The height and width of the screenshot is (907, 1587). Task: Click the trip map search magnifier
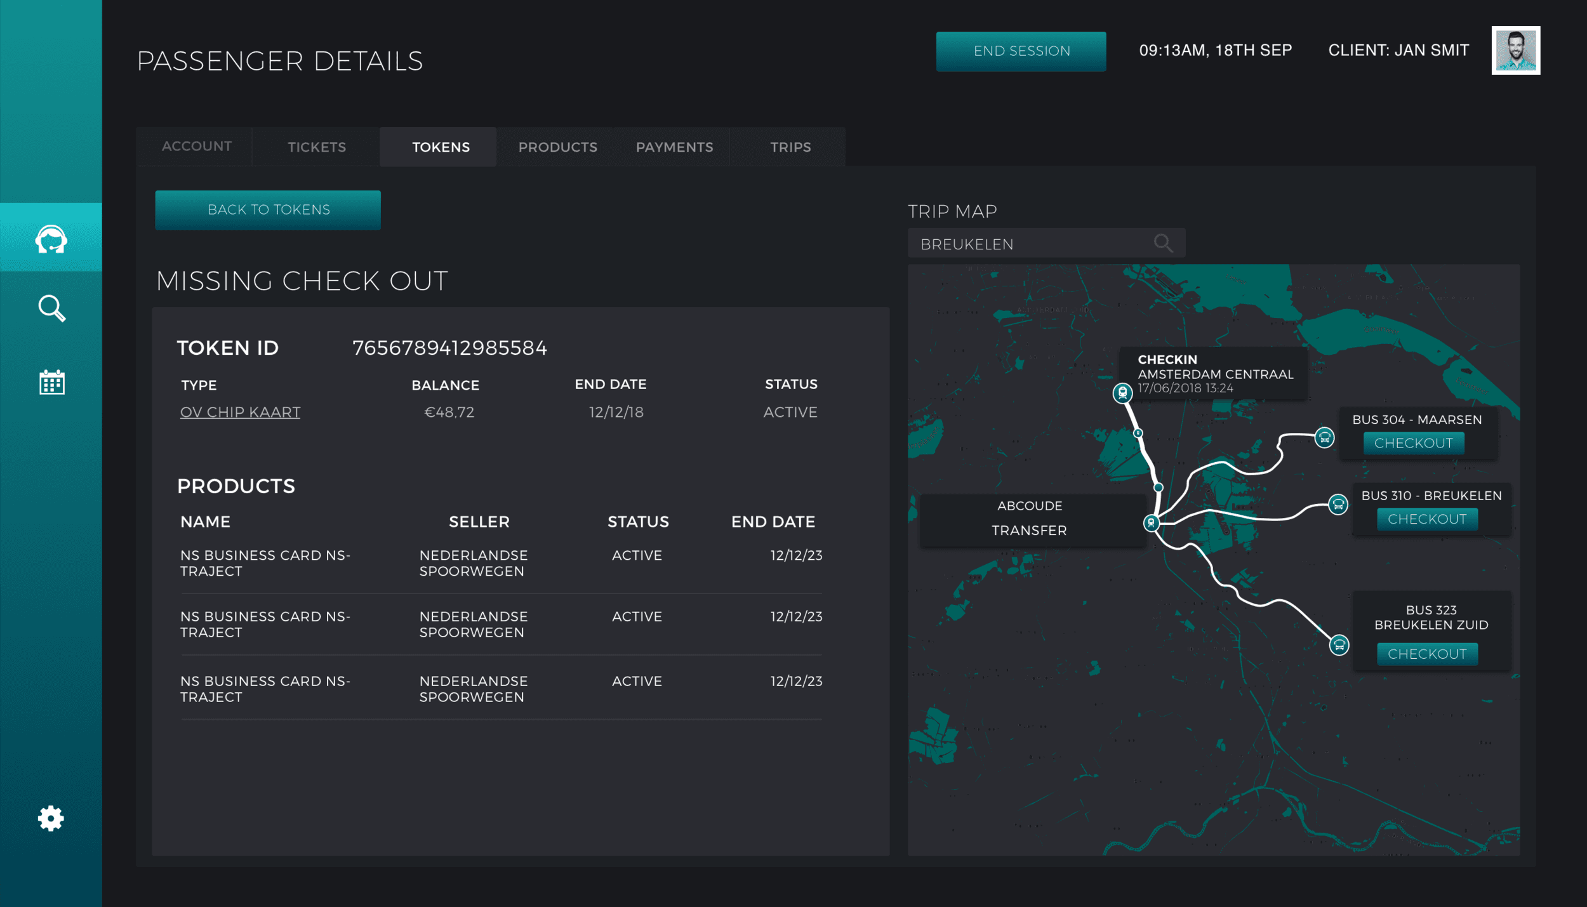point(1163,243)
